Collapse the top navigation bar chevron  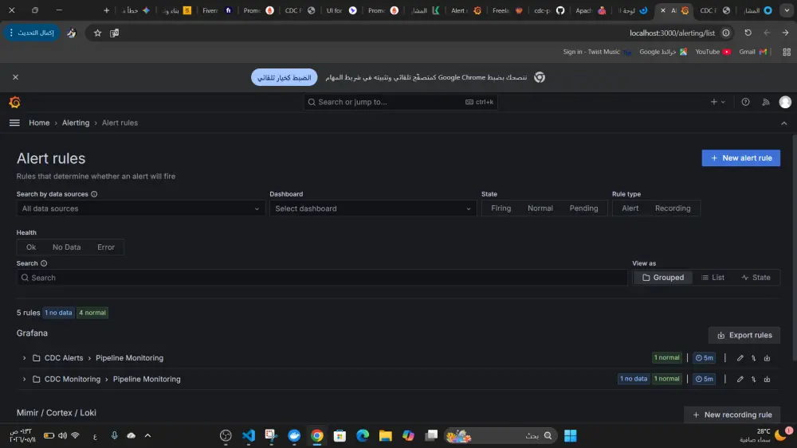point(783,123)
